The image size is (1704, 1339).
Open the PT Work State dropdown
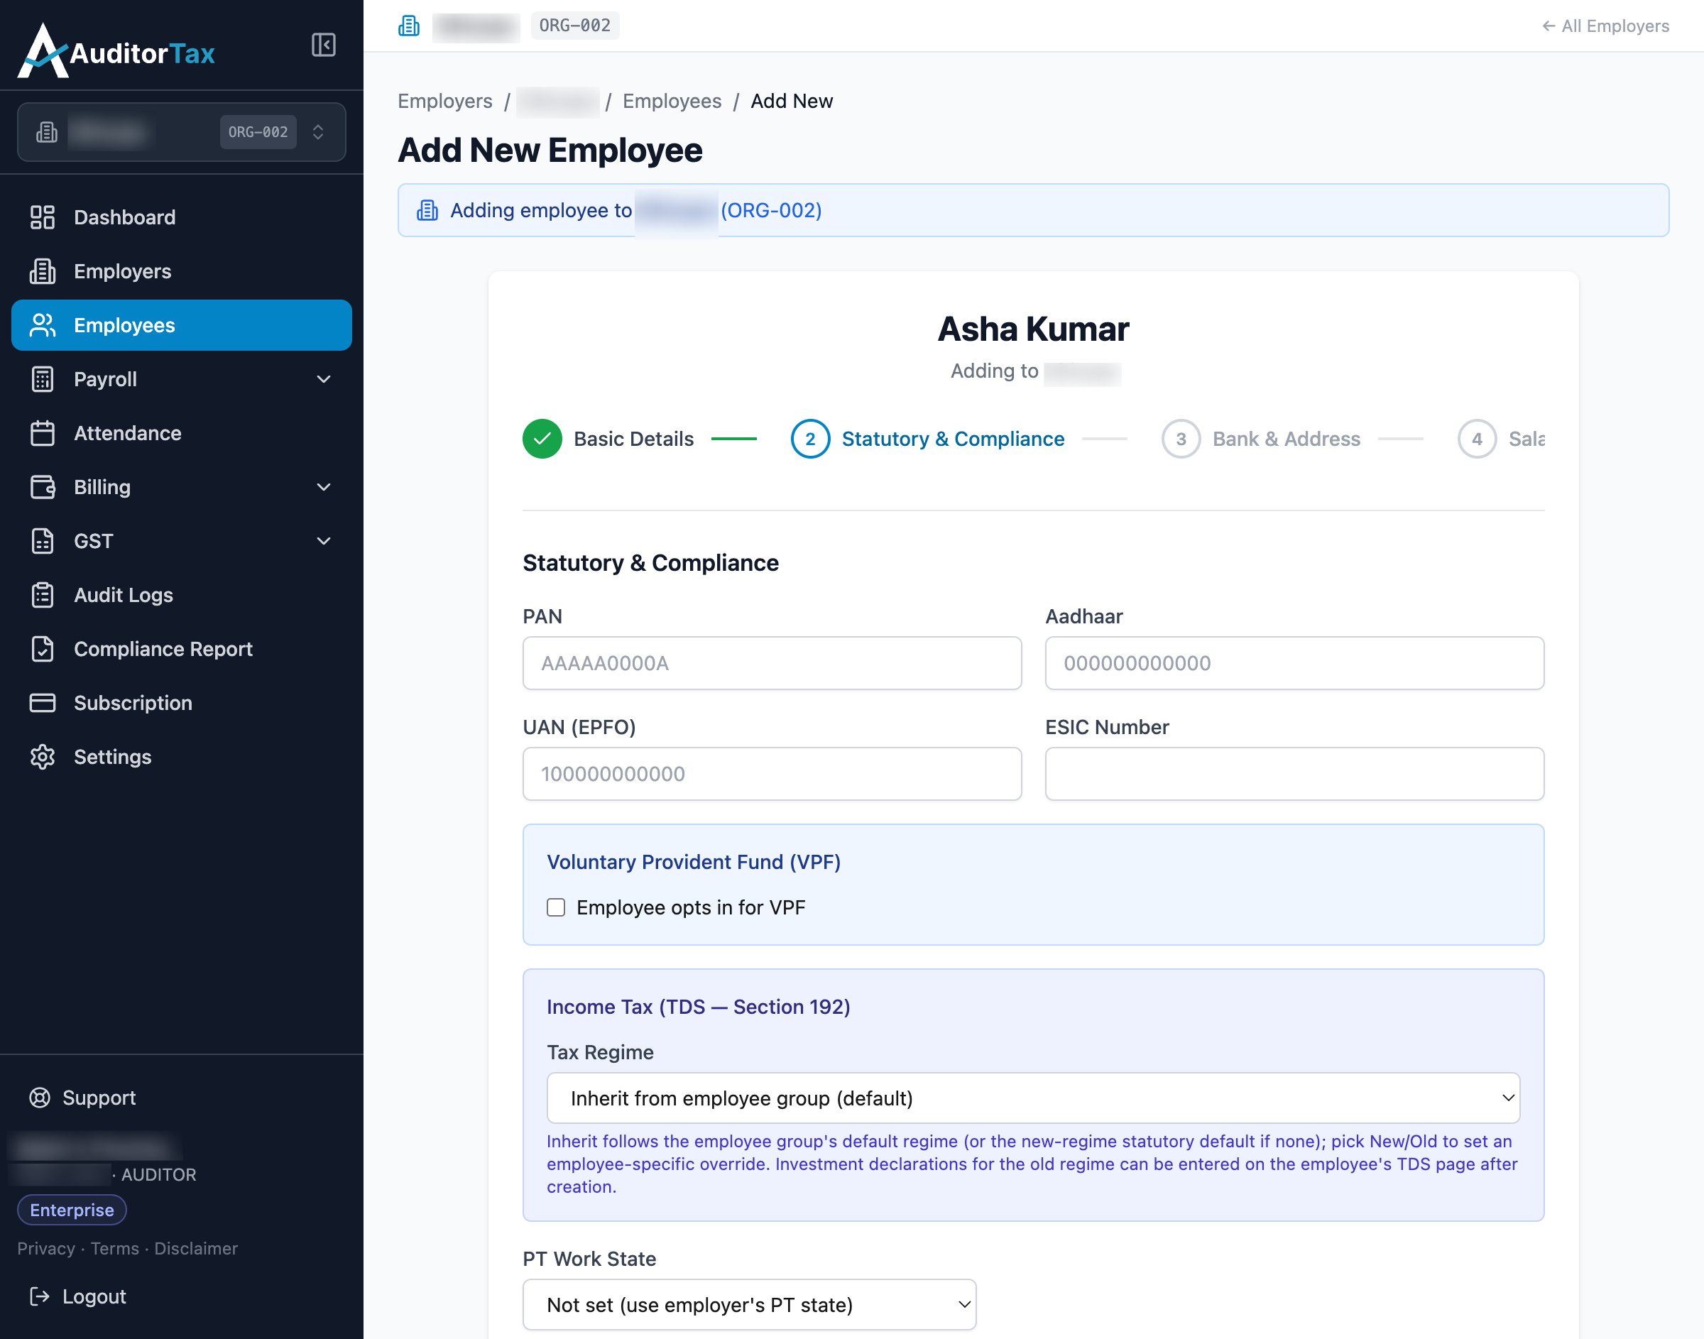[749, 1304]
